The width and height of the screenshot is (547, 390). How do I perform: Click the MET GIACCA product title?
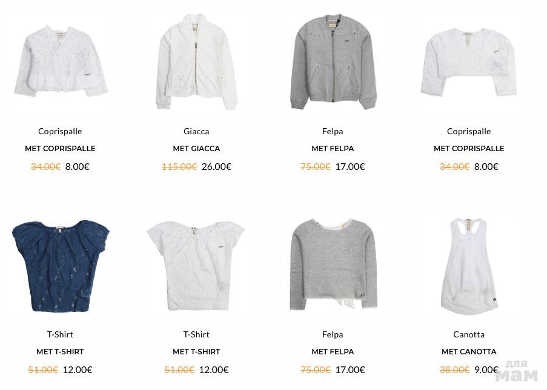point(196,148)
